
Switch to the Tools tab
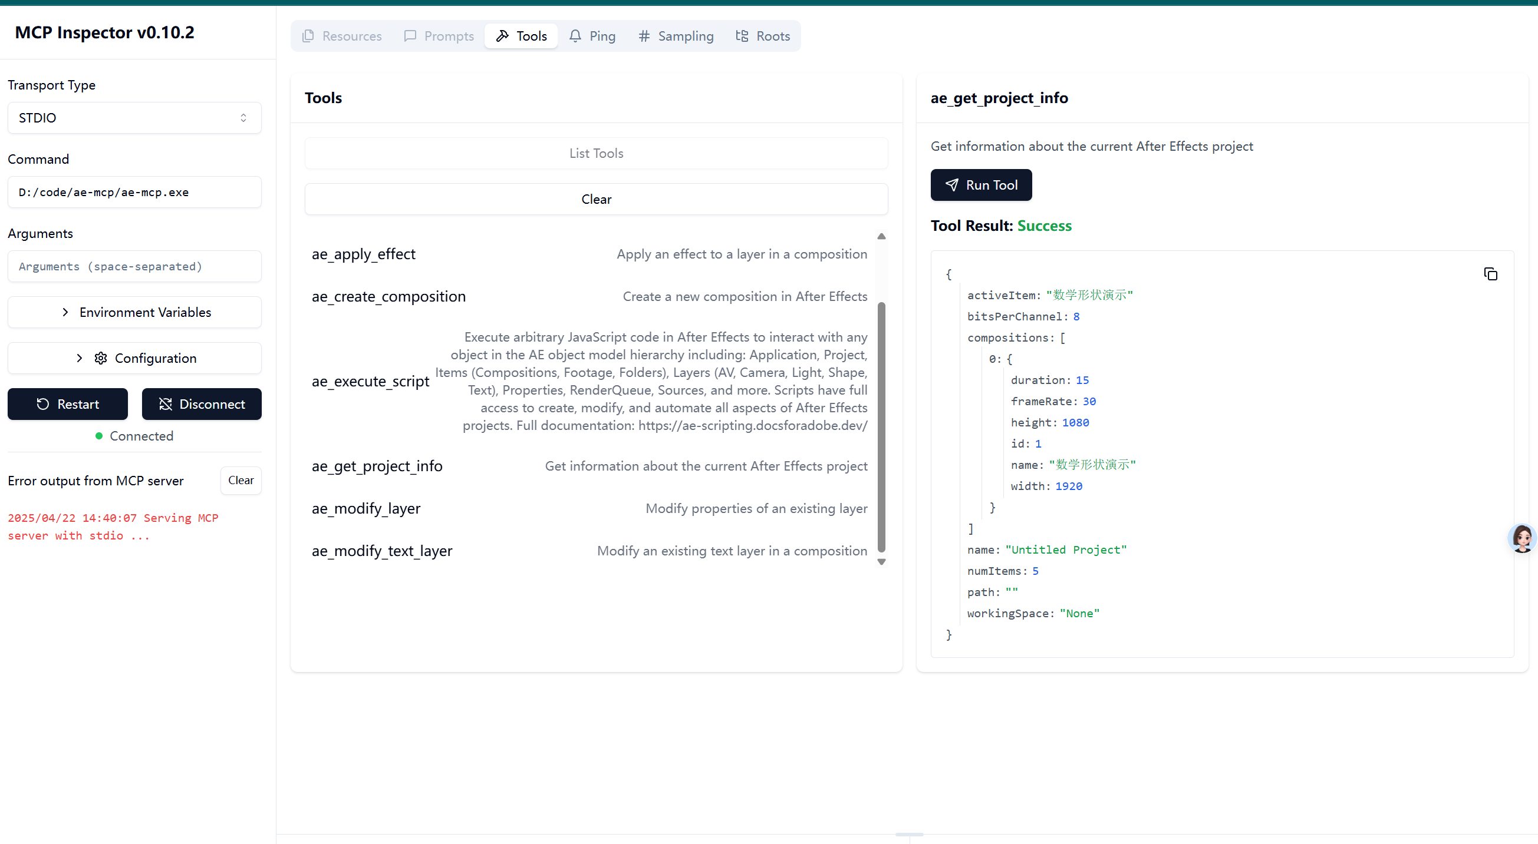521,36
